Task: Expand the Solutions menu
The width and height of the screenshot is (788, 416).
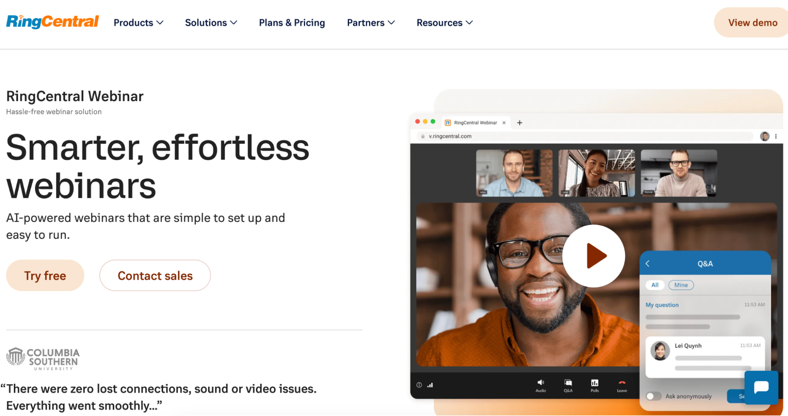Action: point(211,23)
